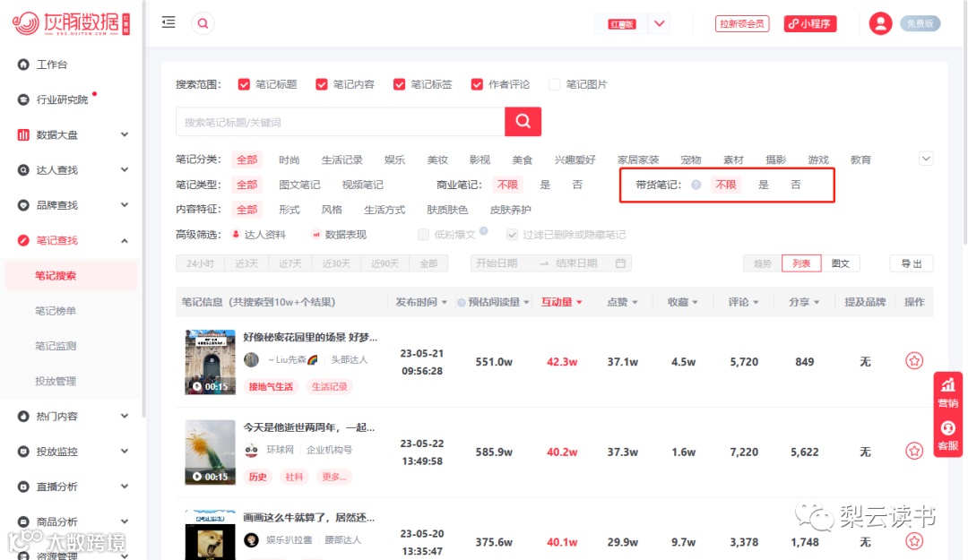Filter notes by the 美妆 category

click(x=437, y=159)
